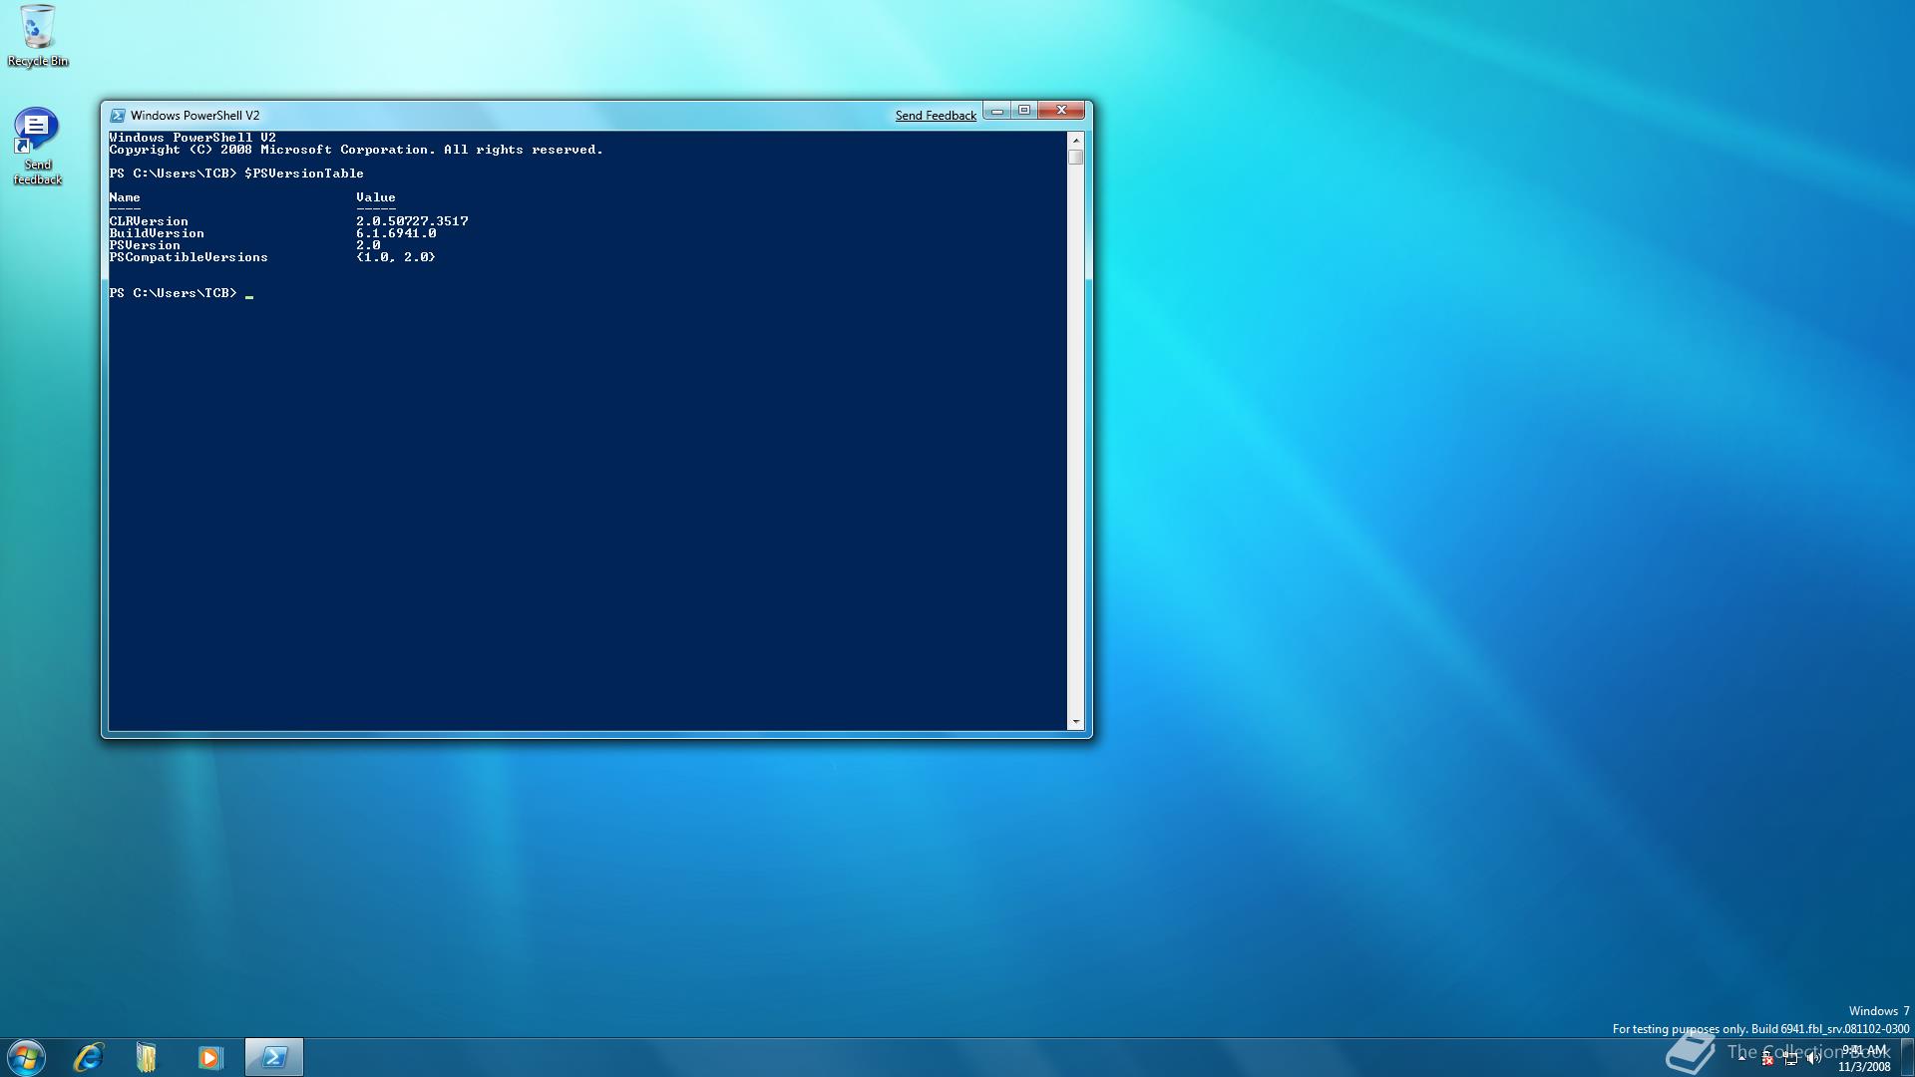The height and width of the screenshot is (1077, 1915).
Task: Click the {1.0, 2.0} value
Action: (x=396, y=257)
